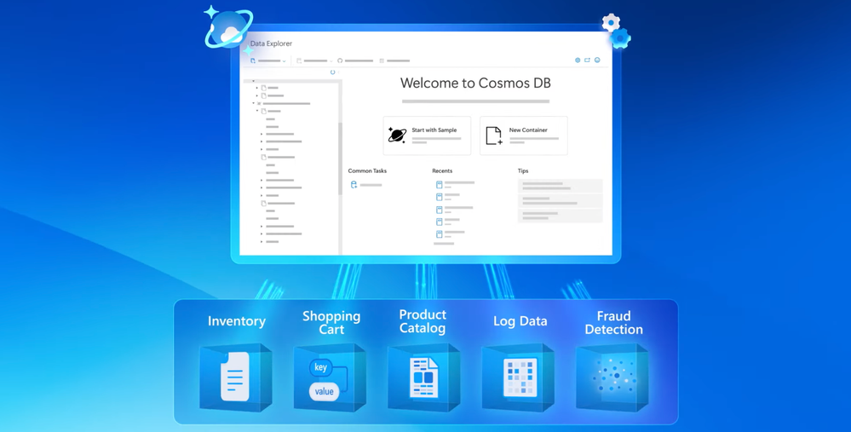Click the Tips heading
The width and height of the screenshot is (851, 432).
[x=523, y=171]
